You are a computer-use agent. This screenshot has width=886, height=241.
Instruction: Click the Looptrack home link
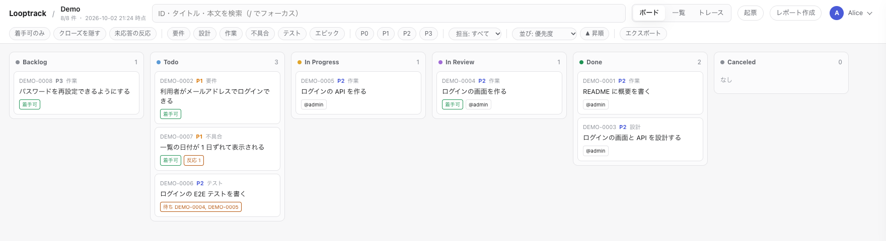28,14
